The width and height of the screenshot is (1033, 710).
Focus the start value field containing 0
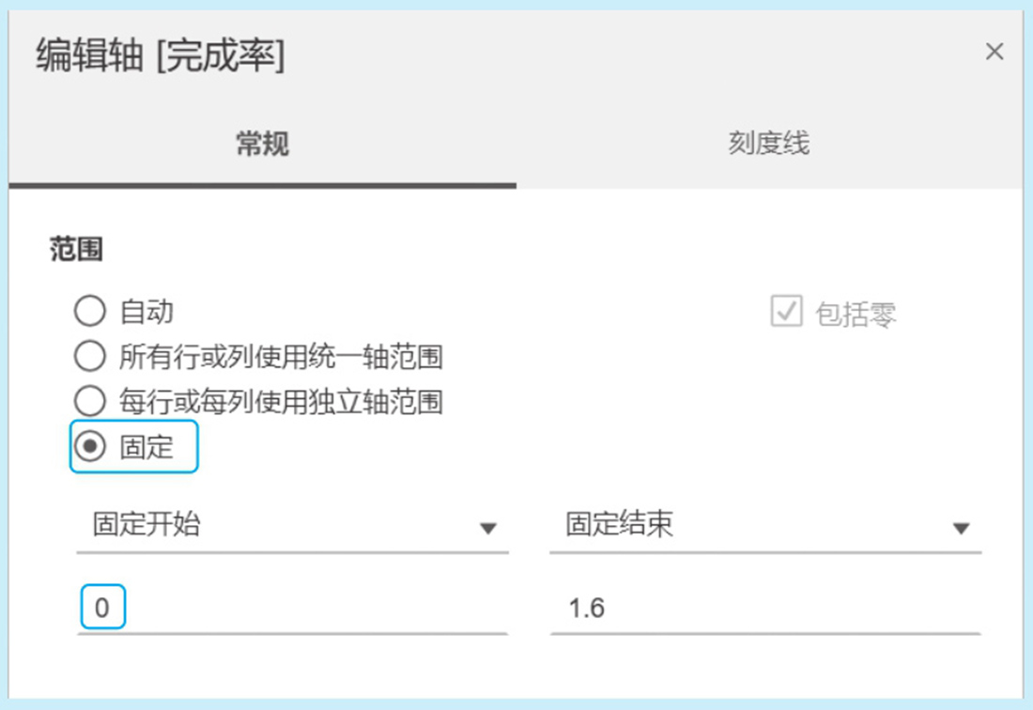[291, 609]
